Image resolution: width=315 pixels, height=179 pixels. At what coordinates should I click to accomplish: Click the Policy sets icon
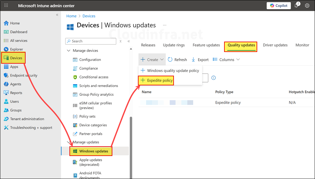75,116
